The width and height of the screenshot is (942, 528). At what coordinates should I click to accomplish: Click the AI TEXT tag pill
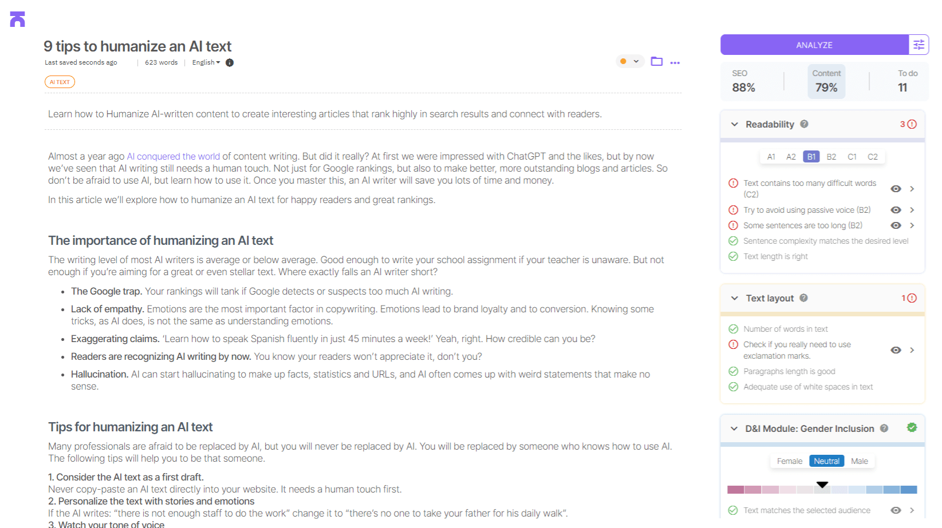(x=60, y=81)
